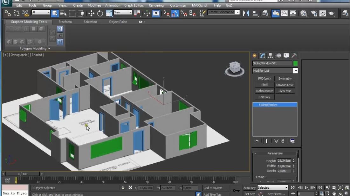Click the SlidingWindow001 object name field
The image size is (350, 196).
pos(272,63)
